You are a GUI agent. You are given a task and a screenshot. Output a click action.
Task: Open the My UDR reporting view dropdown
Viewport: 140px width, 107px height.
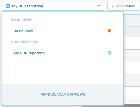point(53,6)
